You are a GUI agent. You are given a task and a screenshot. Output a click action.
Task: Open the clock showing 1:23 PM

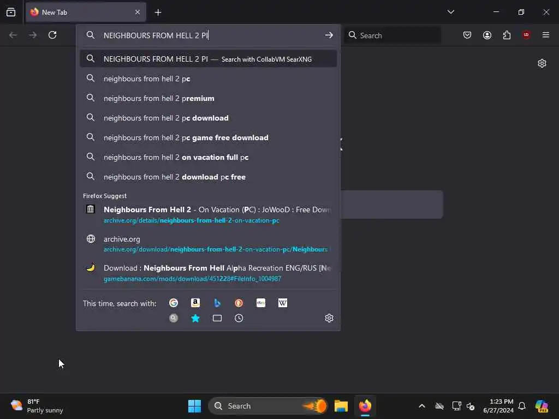[x=498, y=406]
